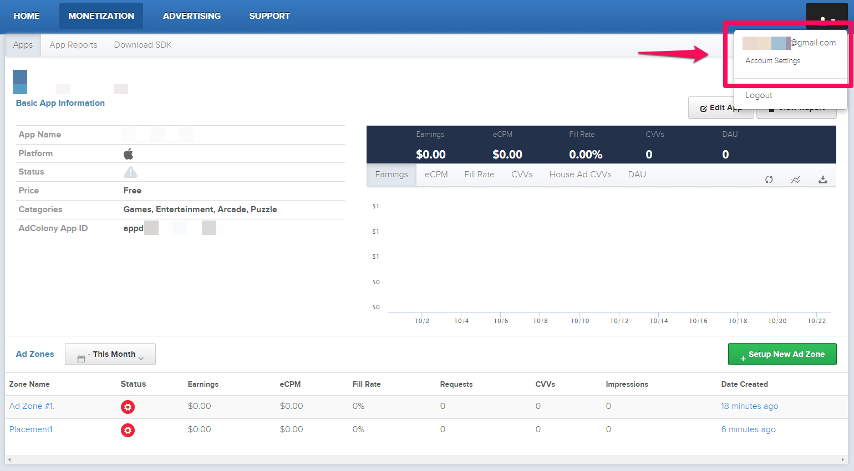Click red gear status icon for Ad Zone #1
Image resolution: width=854 pixels, height=471 pixels.
[128, 407]
